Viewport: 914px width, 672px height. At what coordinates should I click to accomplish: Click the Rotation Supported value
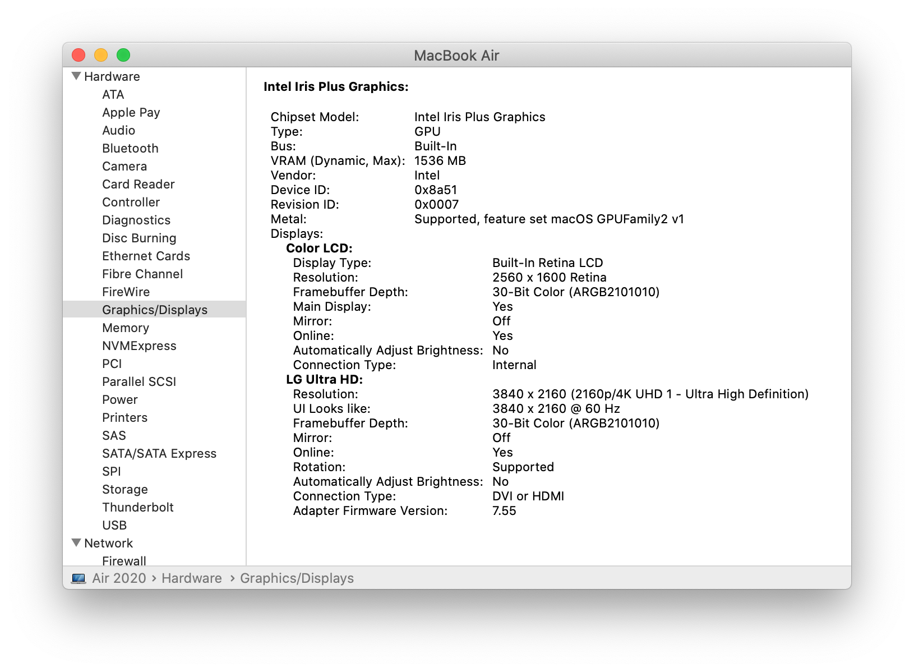coord(523,467)
